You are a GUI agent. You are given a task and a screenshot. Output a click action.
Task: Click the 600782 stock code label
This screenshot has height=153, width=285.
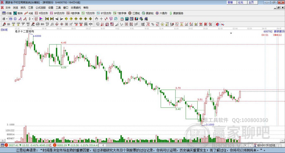[268, 32]
